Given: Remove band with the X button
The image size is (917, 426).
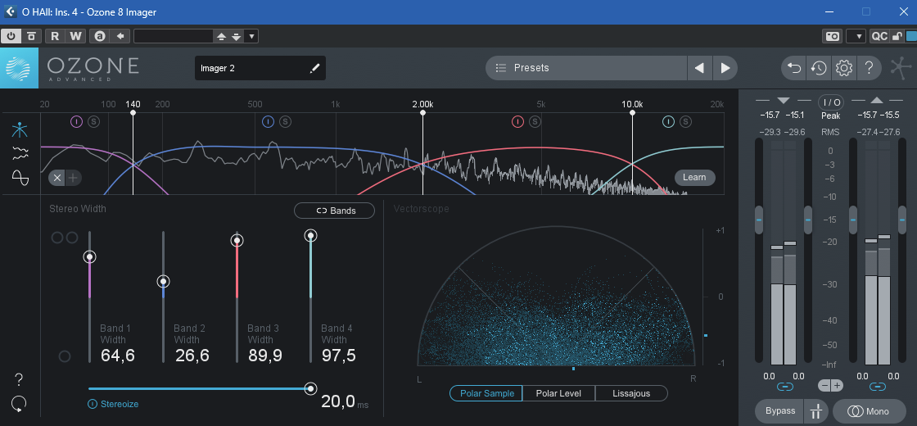Looking at the screenshot, I should (56, 178).
